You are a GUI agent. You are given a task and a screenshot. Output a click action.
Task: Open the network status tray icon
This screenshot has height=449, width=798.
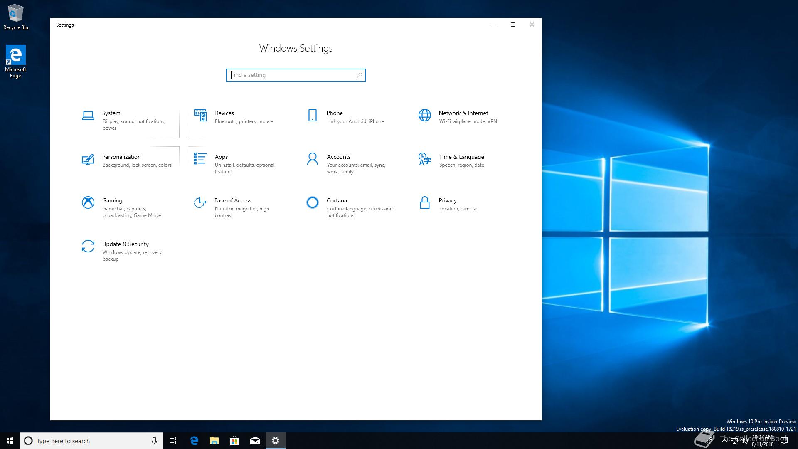coord(734,441)
